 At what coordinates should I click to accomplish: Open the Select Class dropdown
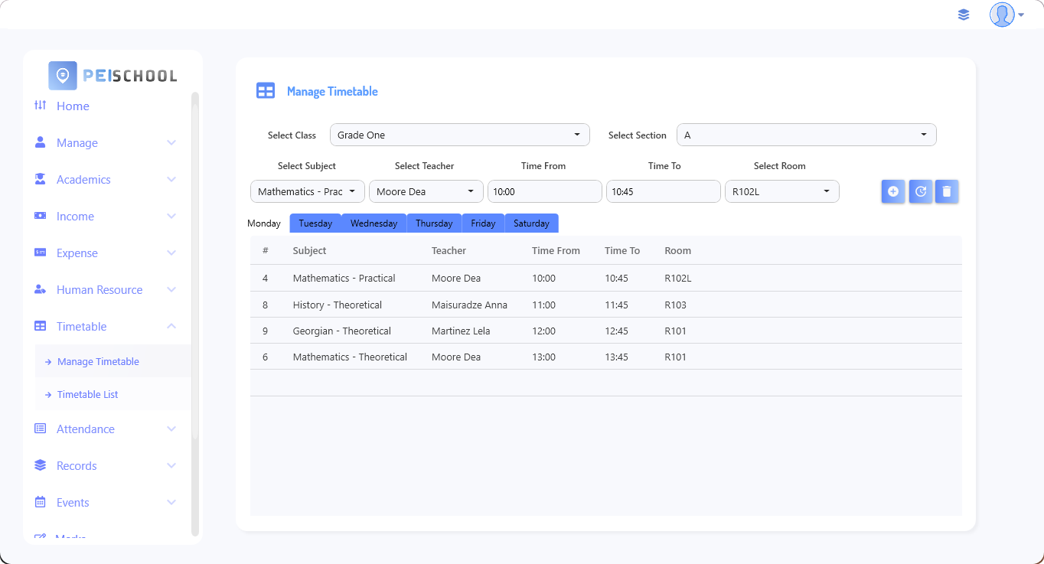(459, 135)
